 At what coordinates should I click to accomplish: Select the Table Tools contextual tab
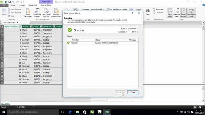coord(46,2)
